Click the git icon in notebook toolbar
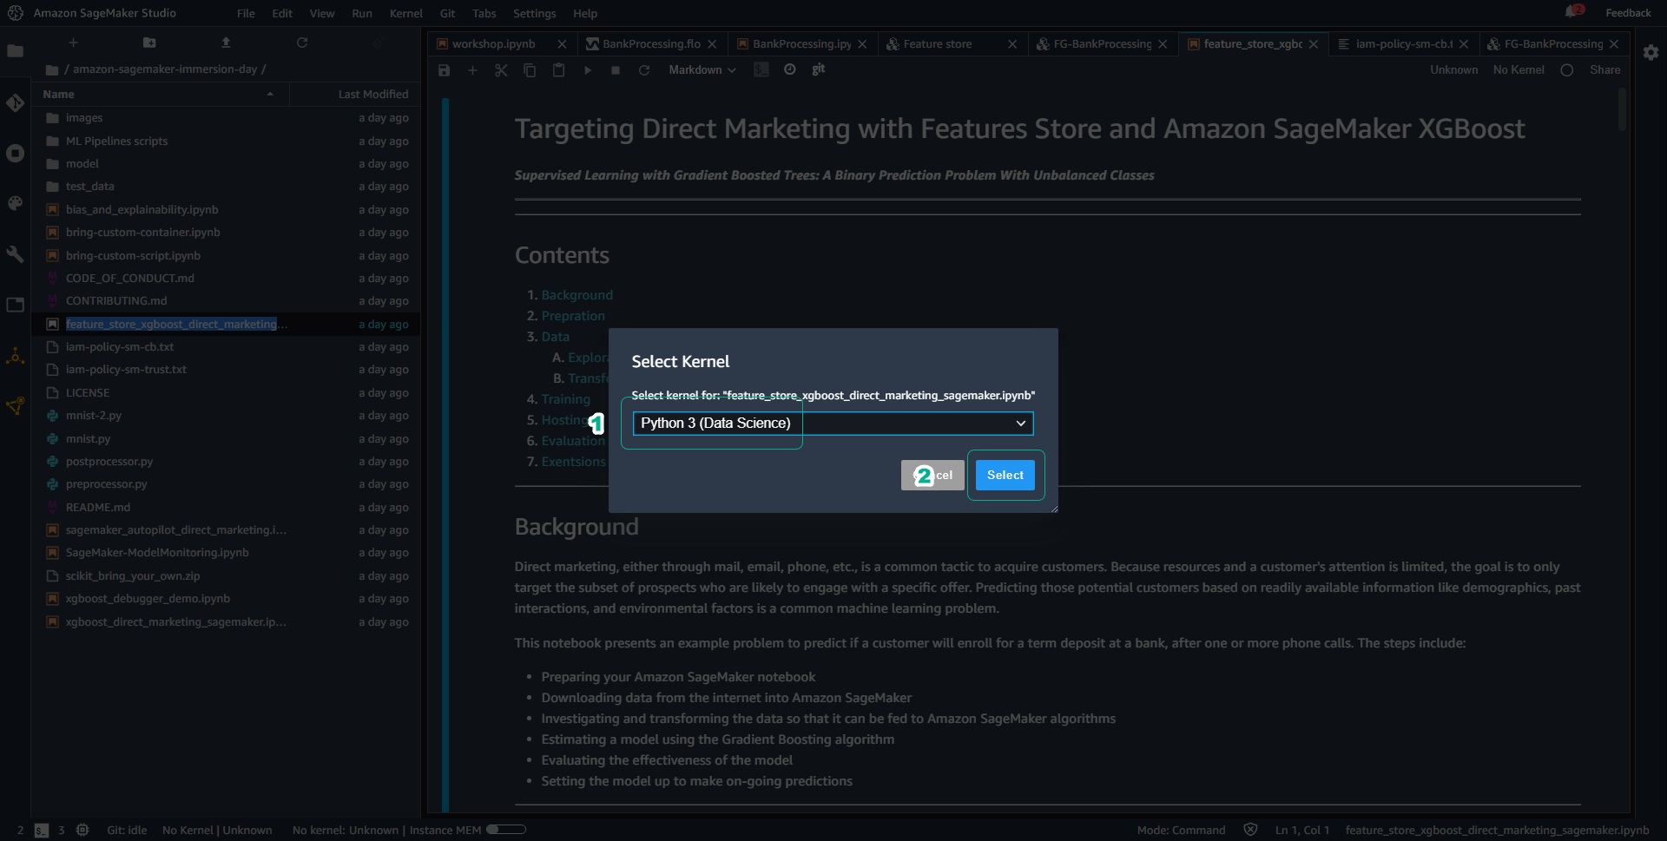This screenshot has height=841, width=1667. [819, 69]
